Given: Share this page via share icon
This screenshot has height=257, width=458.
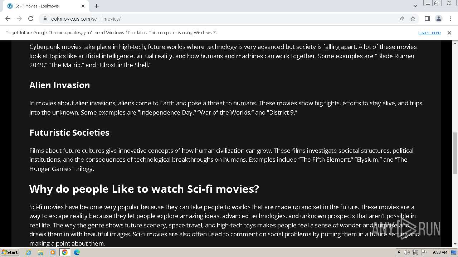Looking at the screenshot, I should coord(401,19).
